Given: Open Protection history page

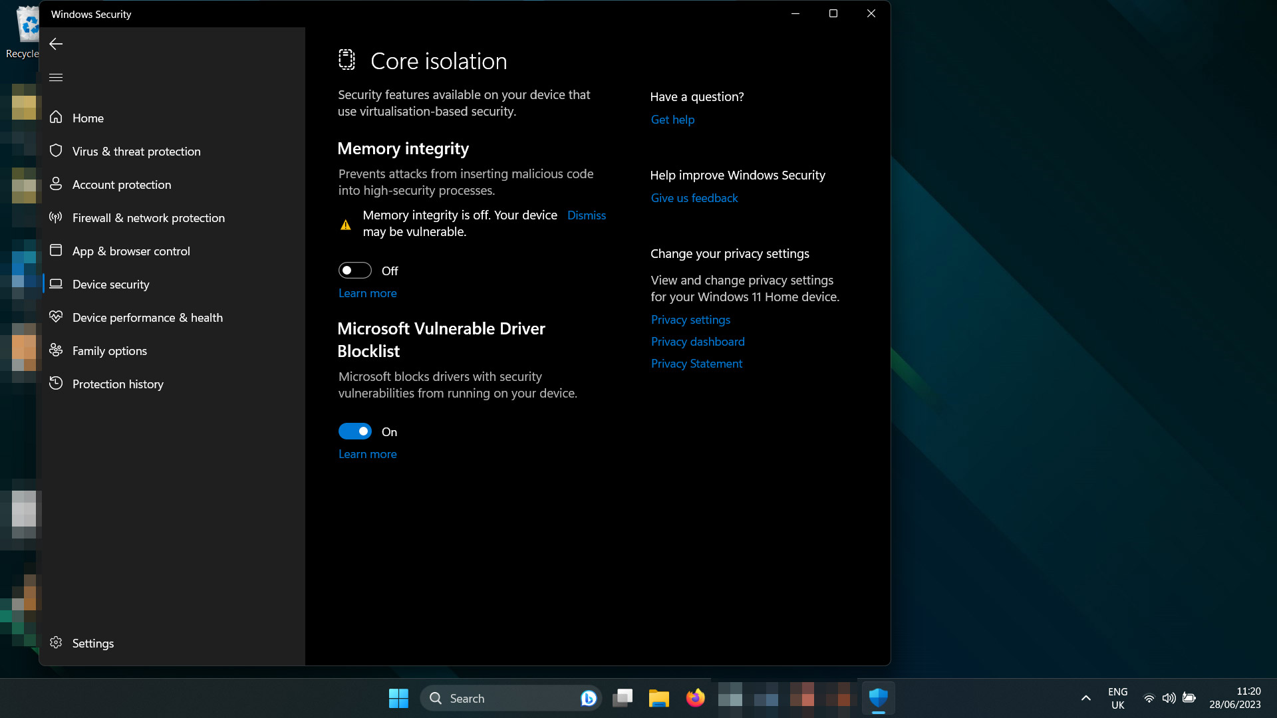Looking at the screenshot, I should point(173,384).
